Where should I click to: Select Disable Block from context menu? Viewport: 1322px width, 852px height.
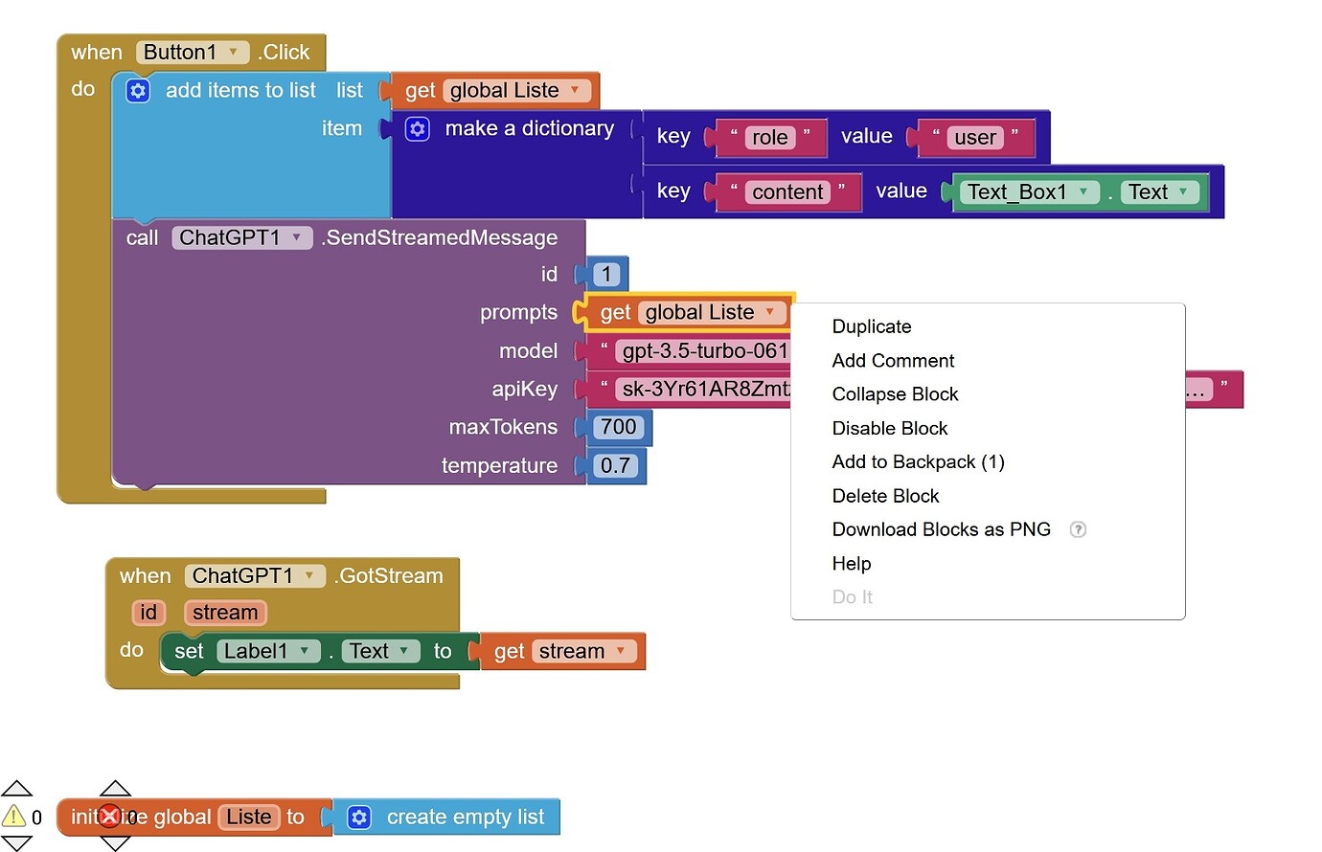pos(889,428)
